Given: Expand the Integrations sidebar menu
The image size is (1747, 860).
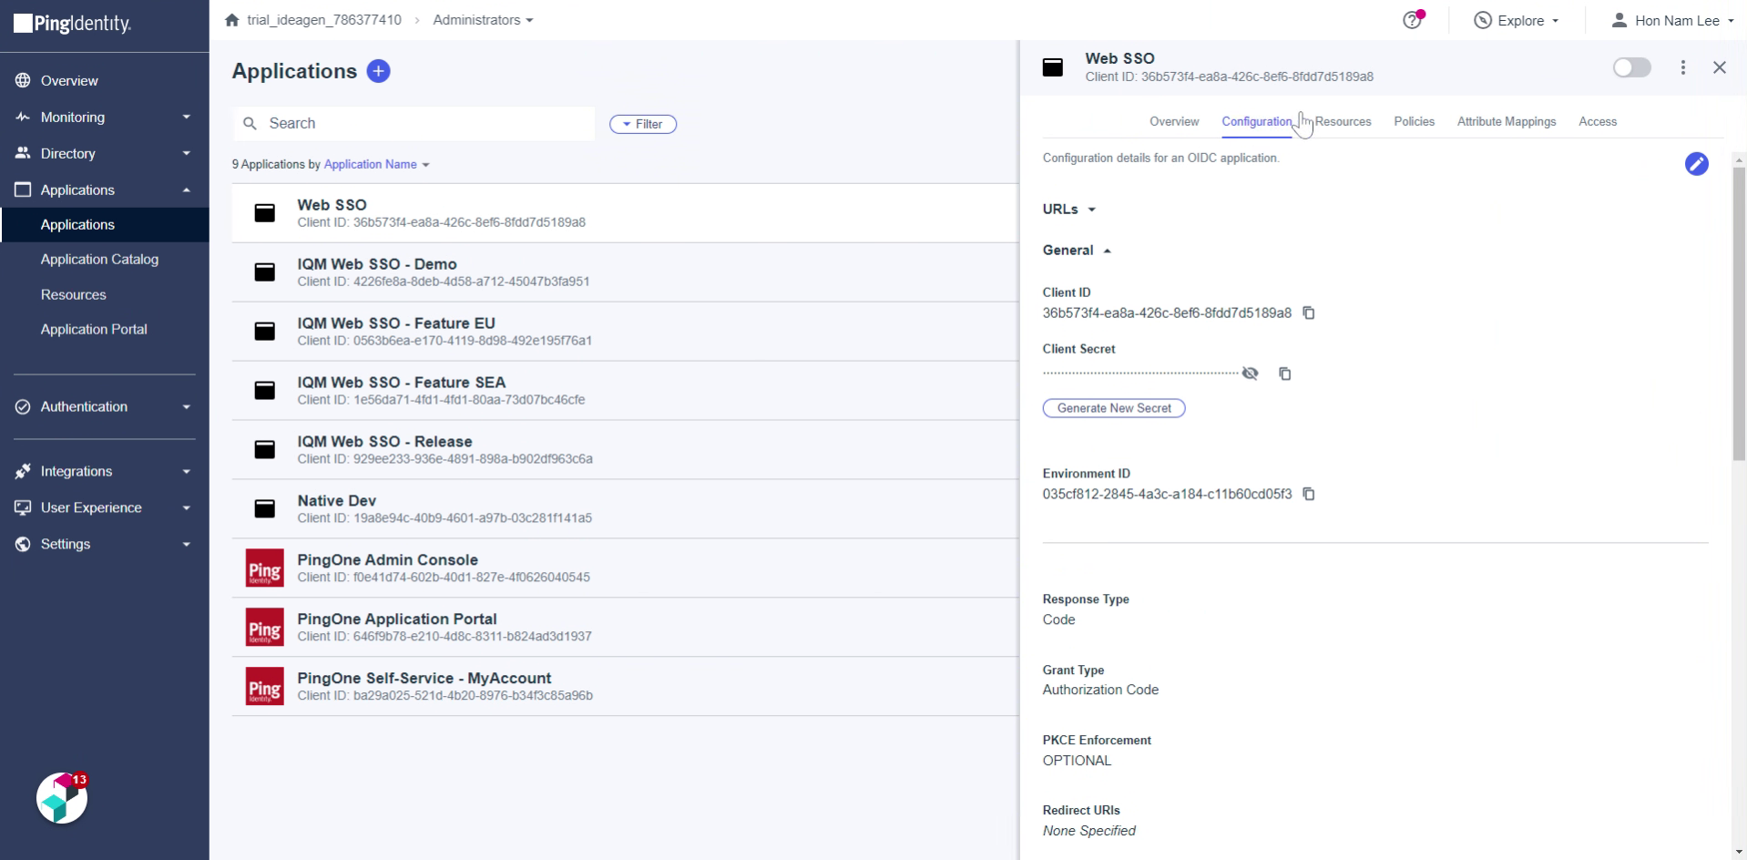Looking at the screenshot, I should [x=105, y=471].
